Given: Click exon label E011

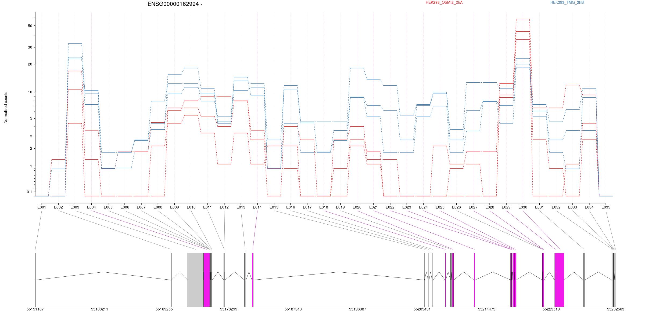Looking at the screenshot, I should 207,207.
